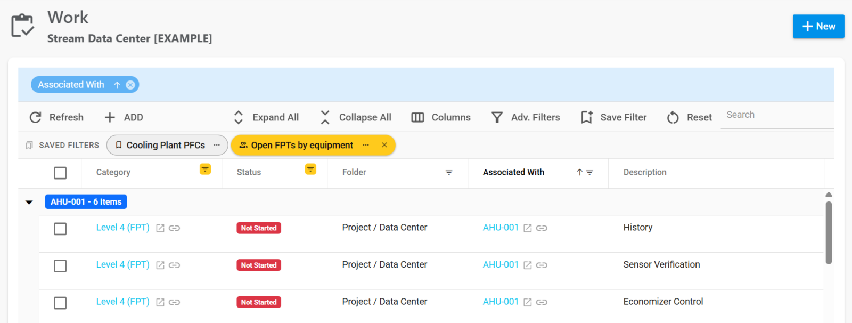This screenshot has width=852, height=323.
Task: Click the ADD button
Action: 124,117
